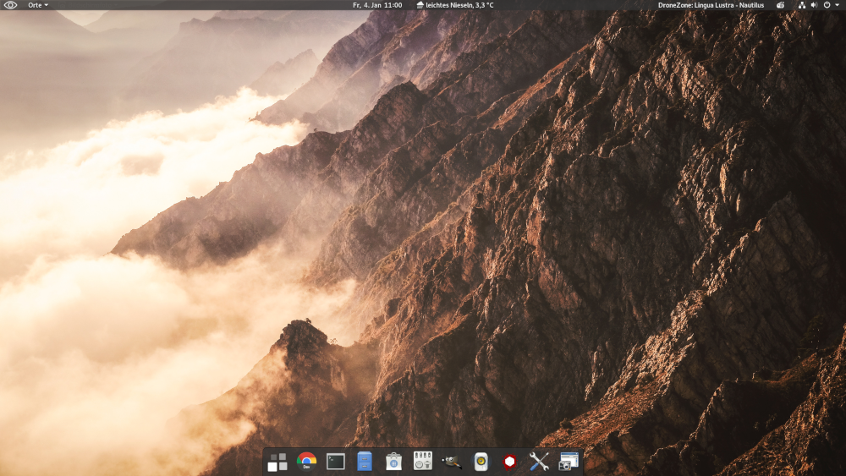Open the radio/cloud tray icon

(x=780, y=5)
